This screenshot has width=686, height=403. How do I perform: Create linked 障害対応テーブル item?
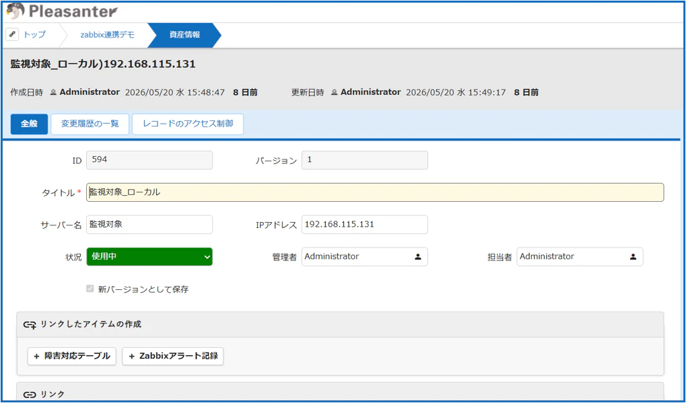coord(72,356)
